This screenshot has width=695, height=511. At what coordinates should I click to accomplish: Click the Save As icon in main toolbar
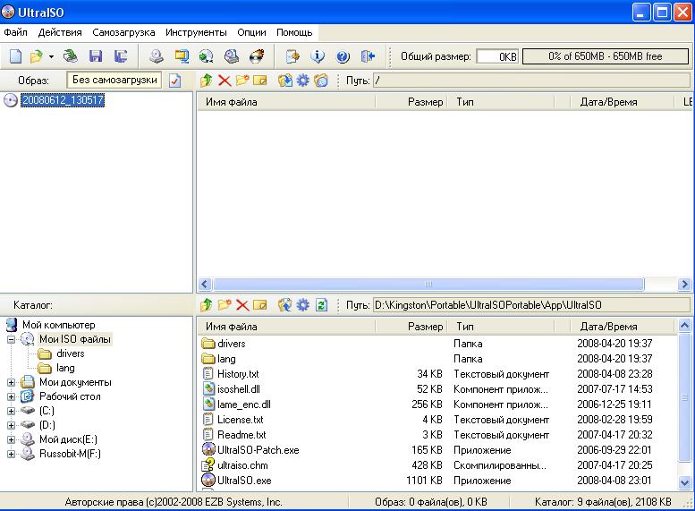tap(120, 56)
